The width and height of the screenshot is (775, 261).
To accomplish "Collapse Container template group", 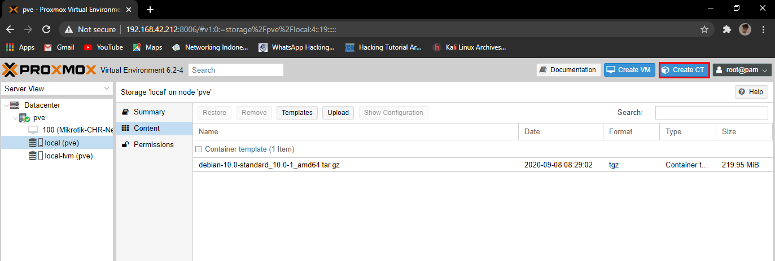I will (199, 149).
